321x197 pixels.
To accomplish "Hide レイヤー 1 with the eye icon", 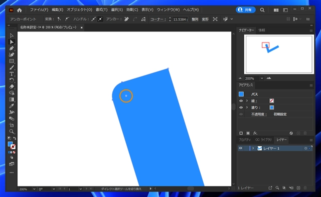I will pos(241,148).
